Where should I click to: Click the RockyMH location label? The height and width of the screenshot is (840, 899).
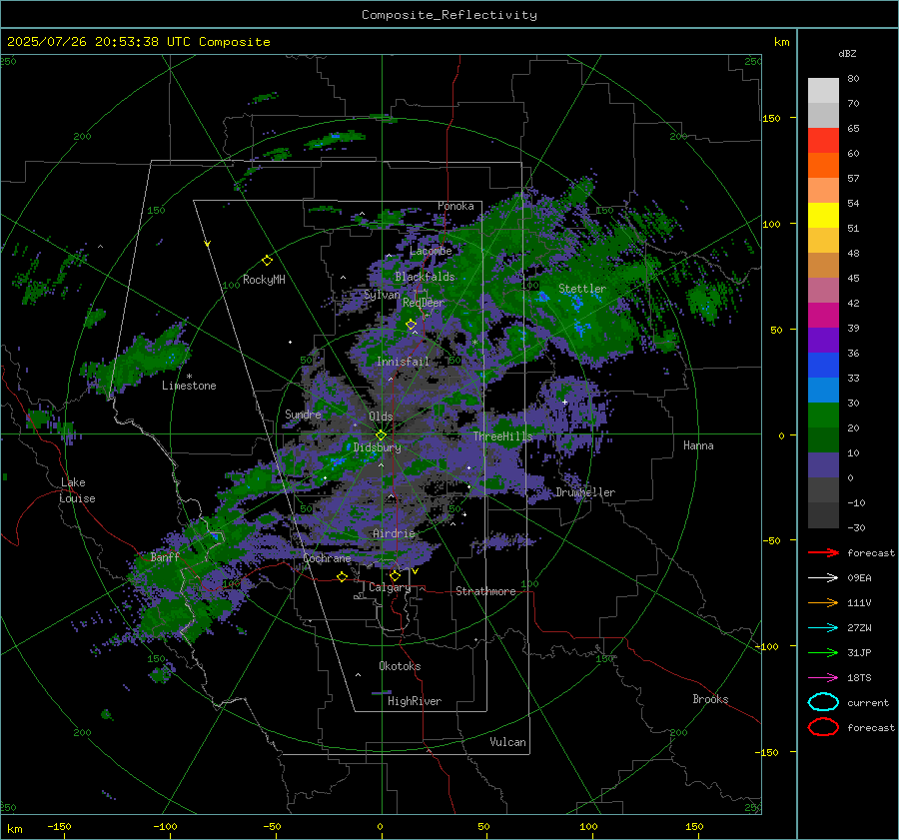pos(264,280)
